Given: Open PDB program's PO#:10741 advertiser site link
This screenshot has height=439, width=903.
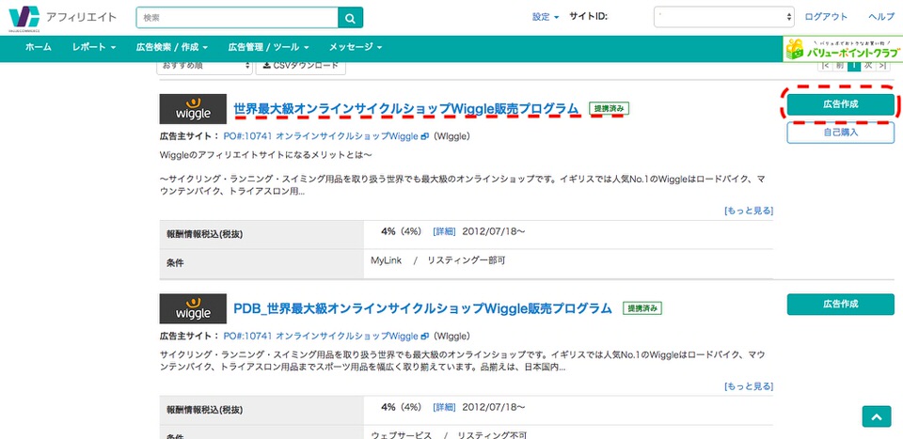Looking at the screenshot, I should tap(321, 336).
